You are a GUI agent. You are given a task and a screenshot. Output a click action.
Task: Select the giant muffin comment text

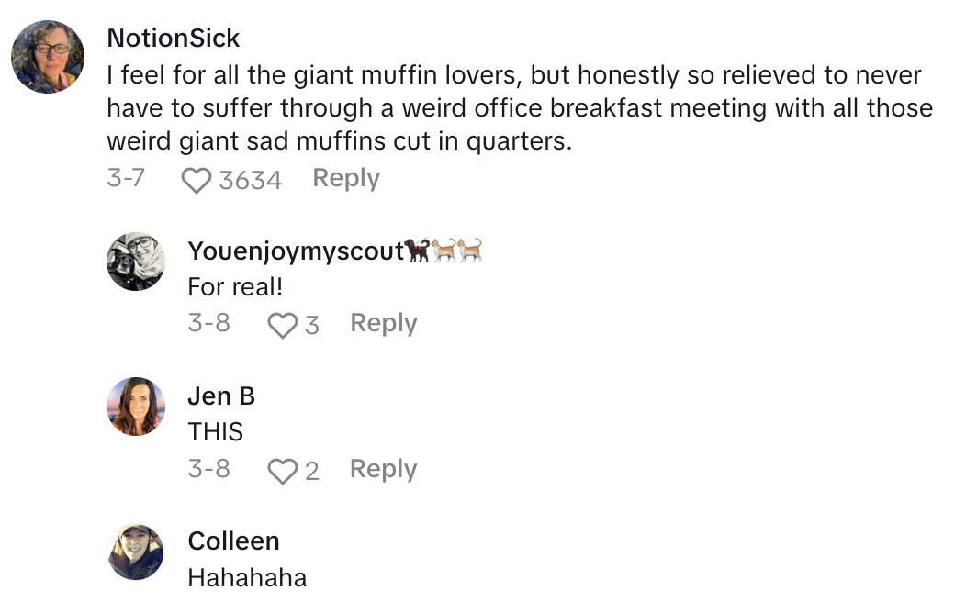coord(519,109)
